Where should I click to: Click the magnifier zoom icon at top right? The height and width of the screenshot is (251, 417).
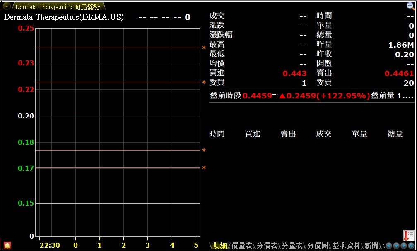[411, 6]
